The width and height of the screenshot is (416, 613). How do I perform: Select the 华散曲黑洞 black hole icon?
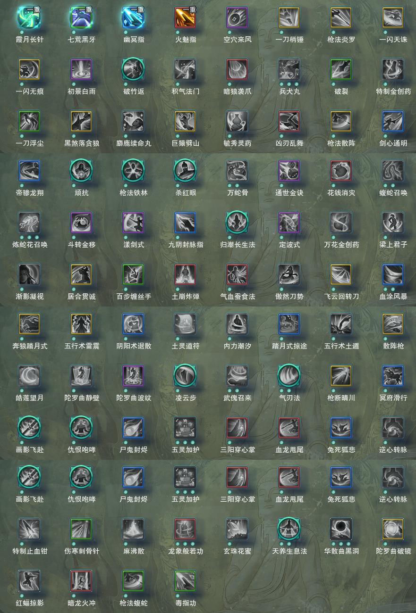tap(341, 529)
